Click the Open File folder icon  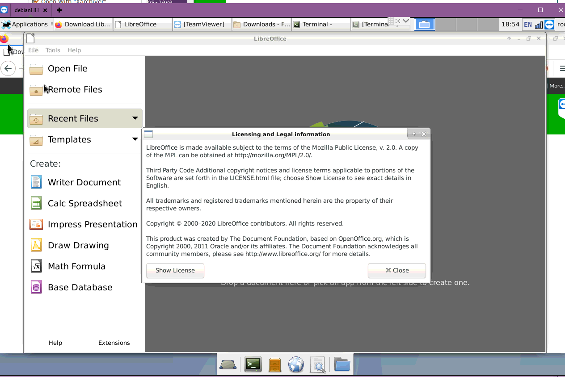coord(36,69)
